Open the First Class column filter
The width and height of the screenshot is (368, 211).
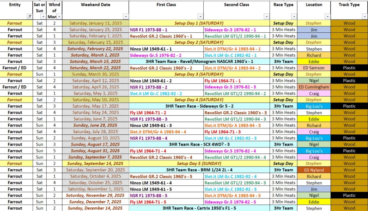(200, 17)
